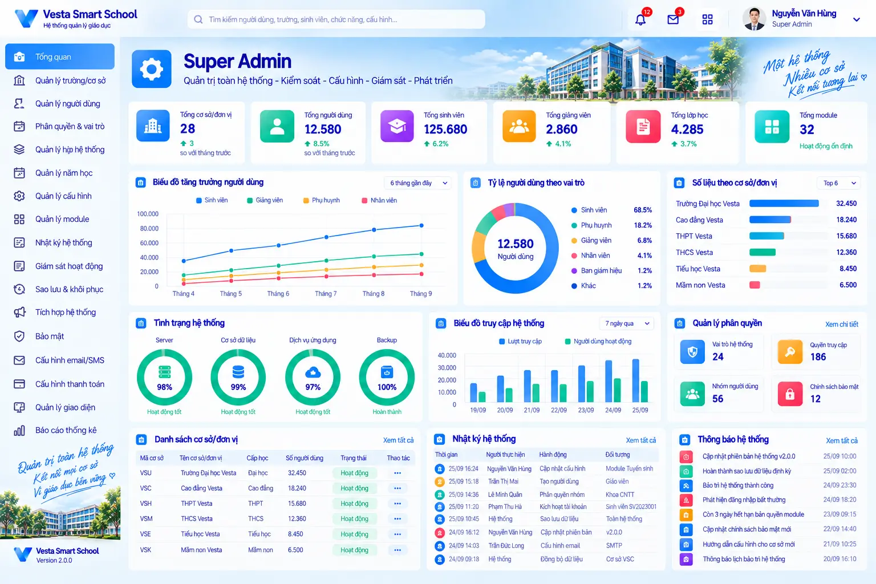The width and height of the screenshot is (876, 584).
Task: Click the Dịch vụ ứng dụng cloud ring icon
Action: click(x=313, y=377)
